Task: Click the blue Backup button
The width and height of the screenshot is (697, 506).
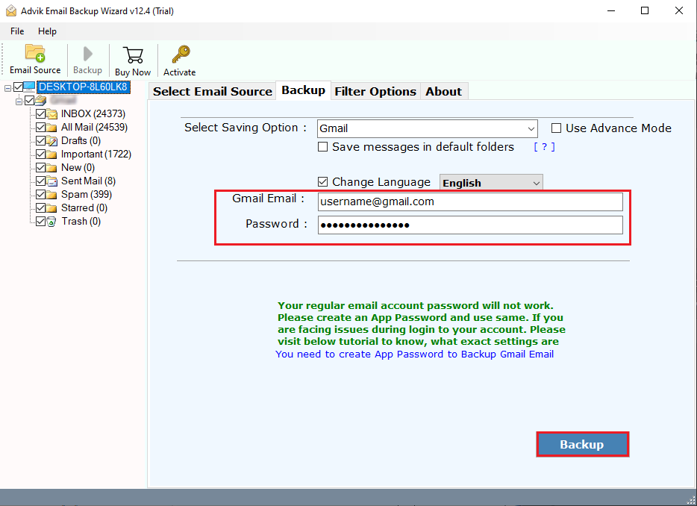Action: point(582,444)
